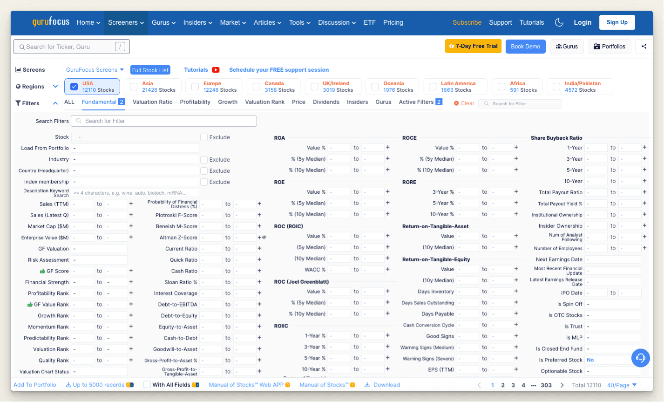Image resolution: width=664 pixels, height=402 pixels.
Task: Click plus icon next to Market Cap ($M)
Action: 131,226
